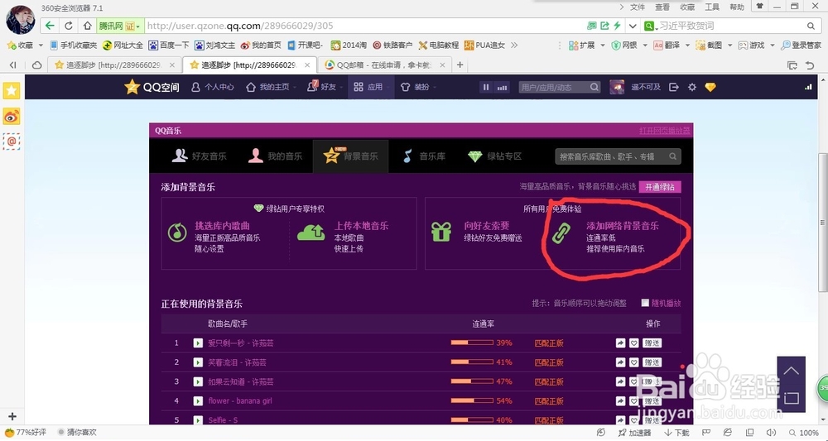Open the new tab plus button
The image size is (828, 441).
pyautogui.click(x=460, y=65)
